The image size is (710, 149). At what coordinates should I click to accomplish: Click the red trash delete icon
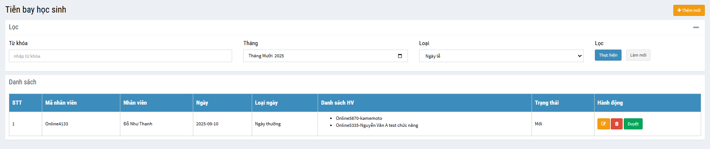[x=616, y=124]
